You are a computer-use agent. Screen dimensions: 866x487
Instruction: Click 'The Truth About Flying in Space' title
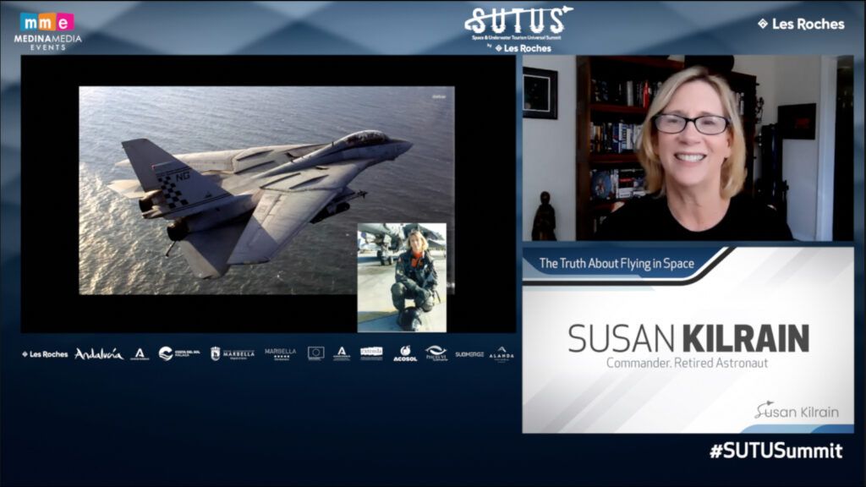tap(617, 264)
